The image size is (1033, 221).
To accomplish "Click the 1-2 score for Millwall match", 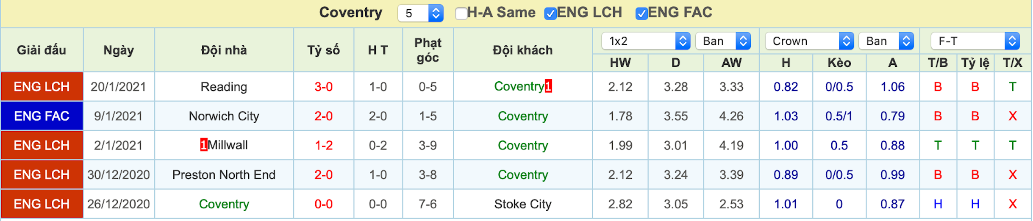I will pyautogui.click(x=323, y=145).
